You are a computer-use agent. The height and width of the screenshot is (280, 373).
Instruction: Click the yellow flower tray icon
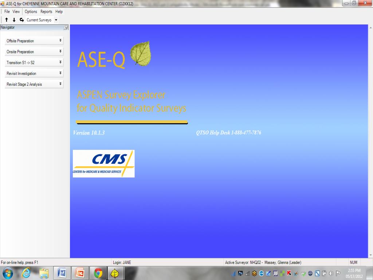[254, 273]
